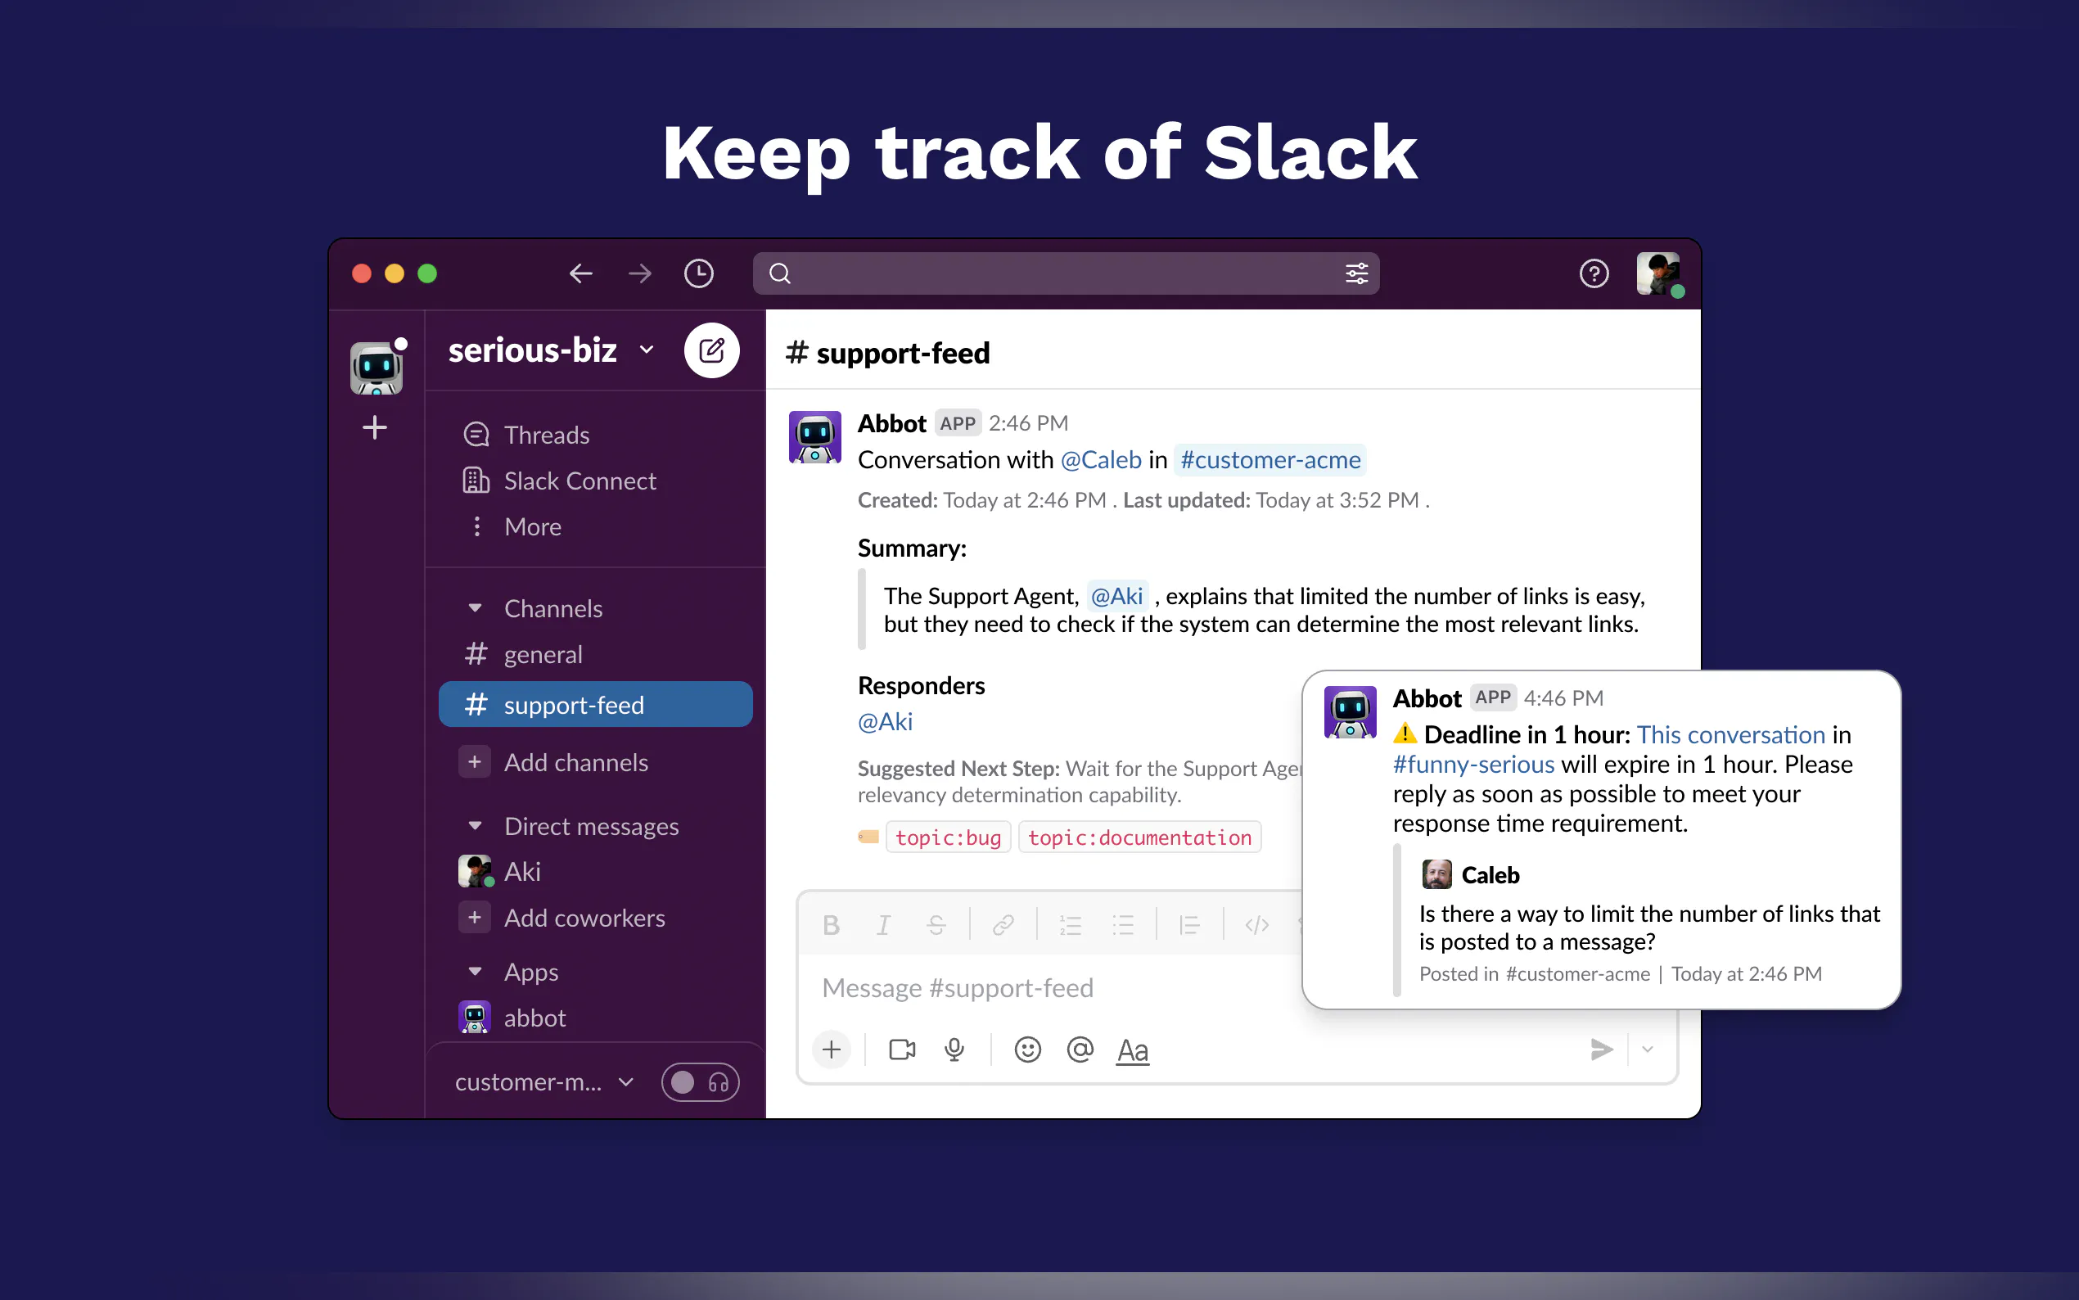Click the This conversation link

point(1730,734)
